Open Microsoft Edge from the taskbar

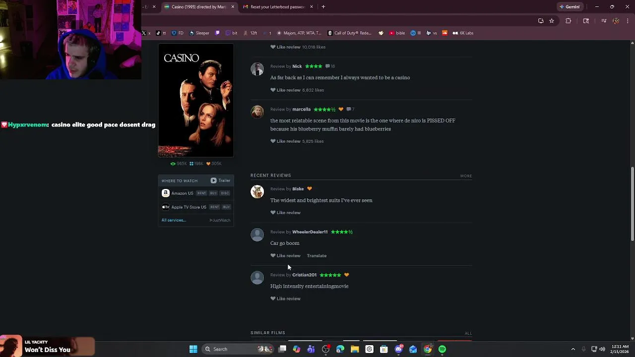[340, 350]
